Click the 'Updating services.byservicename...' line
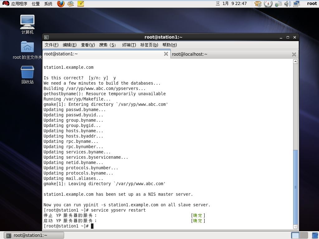Image resolution: width=319 pixels, height=239 pixels. pos(86,157)
